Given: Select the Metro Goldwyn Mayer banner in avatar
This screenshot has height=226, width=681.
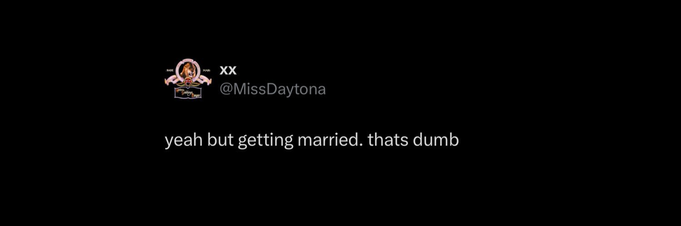Looking at the screenshot, I should (x=188, y=92).
